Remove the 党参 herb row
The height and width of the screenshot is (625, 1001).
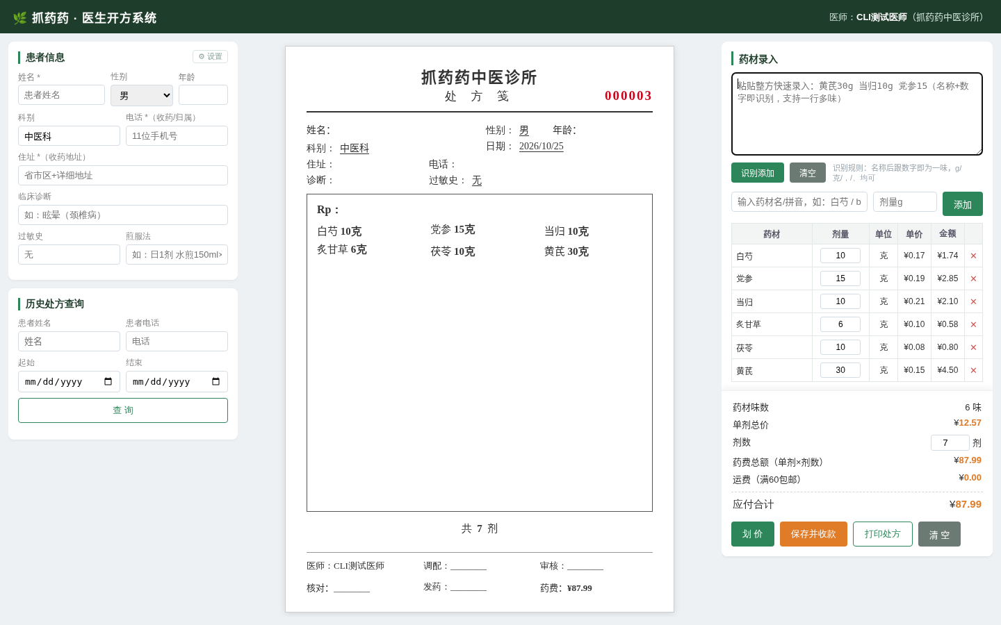[x=973, y=278]
